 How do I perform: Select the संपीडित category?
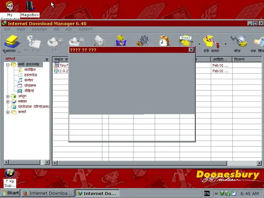[30, 70]
